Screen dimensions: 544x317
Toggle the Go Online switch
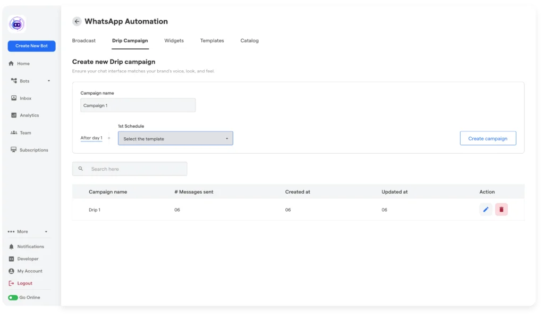tap(13, 298)
